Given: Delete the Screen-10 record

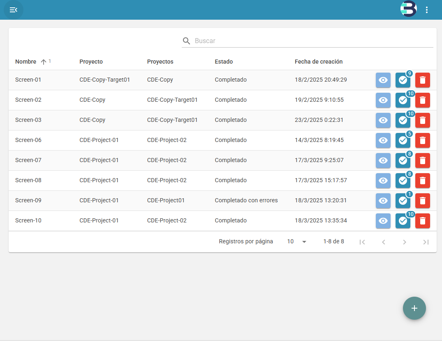Looking at the screenshot, I should (x=423, y=221).
